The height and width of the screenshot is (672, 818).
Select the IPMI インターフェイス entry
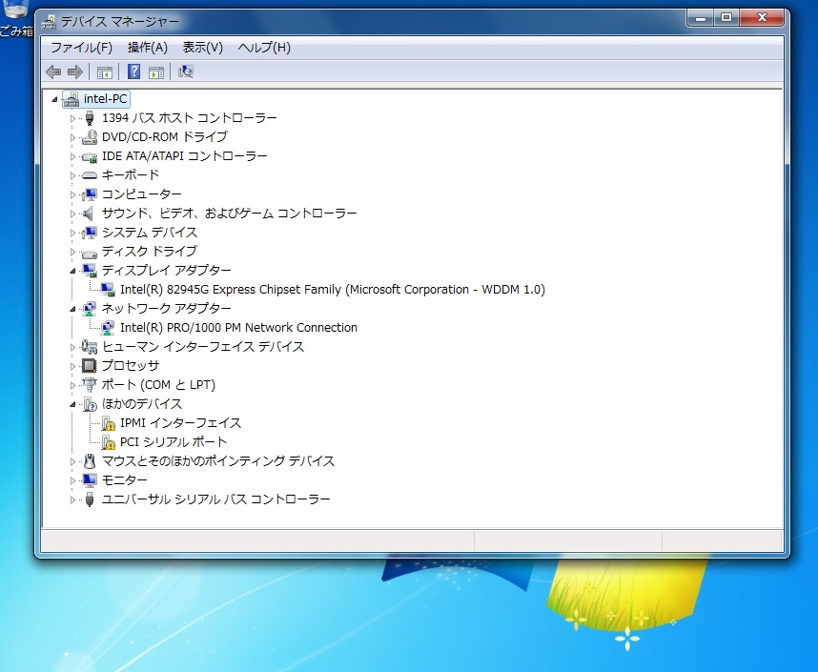pyautogui.click(x=180, y=423)
